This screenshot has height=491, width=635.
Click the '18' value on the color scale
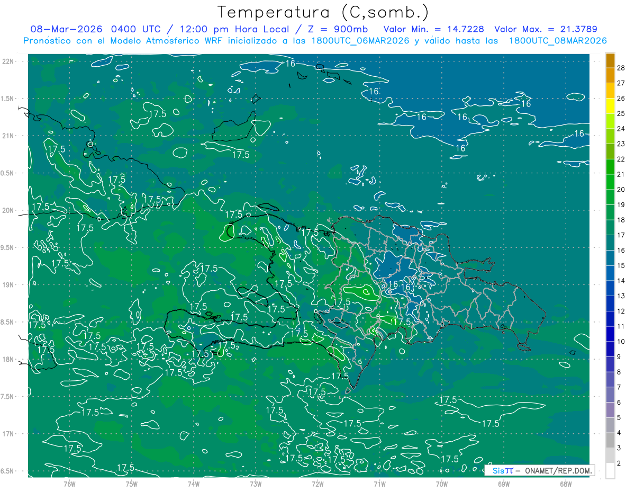point(621,220)
